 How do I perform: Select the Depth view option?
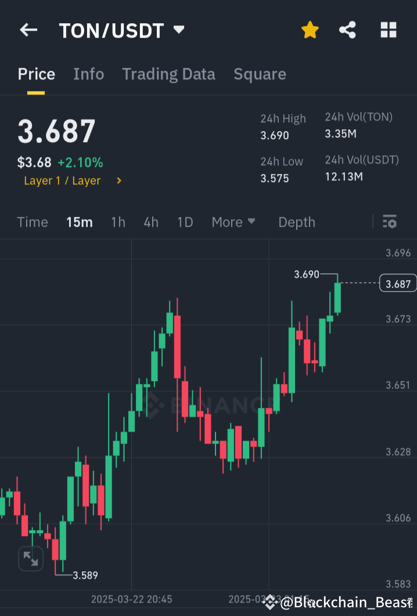[x=296, y=222]
